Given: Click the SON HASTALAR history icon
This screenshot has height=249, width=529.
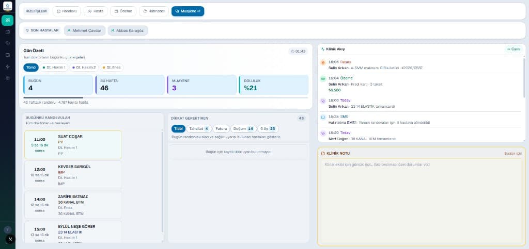Looking at the screenshot, I should (x=27, y=30).
